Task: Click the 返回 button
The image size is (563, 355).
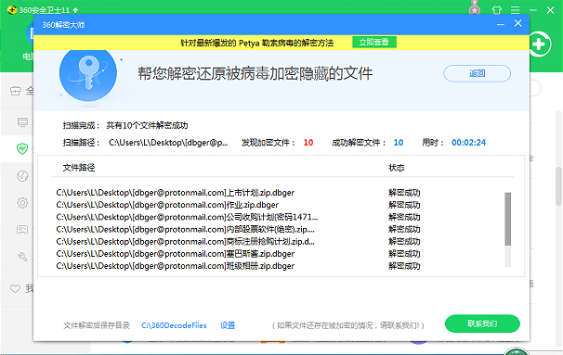Action: [477, 73]
